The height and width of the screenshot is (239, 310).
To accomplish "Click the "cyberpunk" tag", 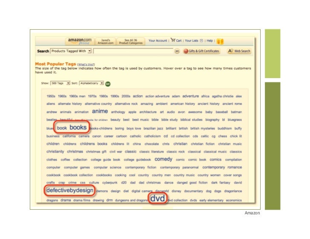I will click(110, 183).
